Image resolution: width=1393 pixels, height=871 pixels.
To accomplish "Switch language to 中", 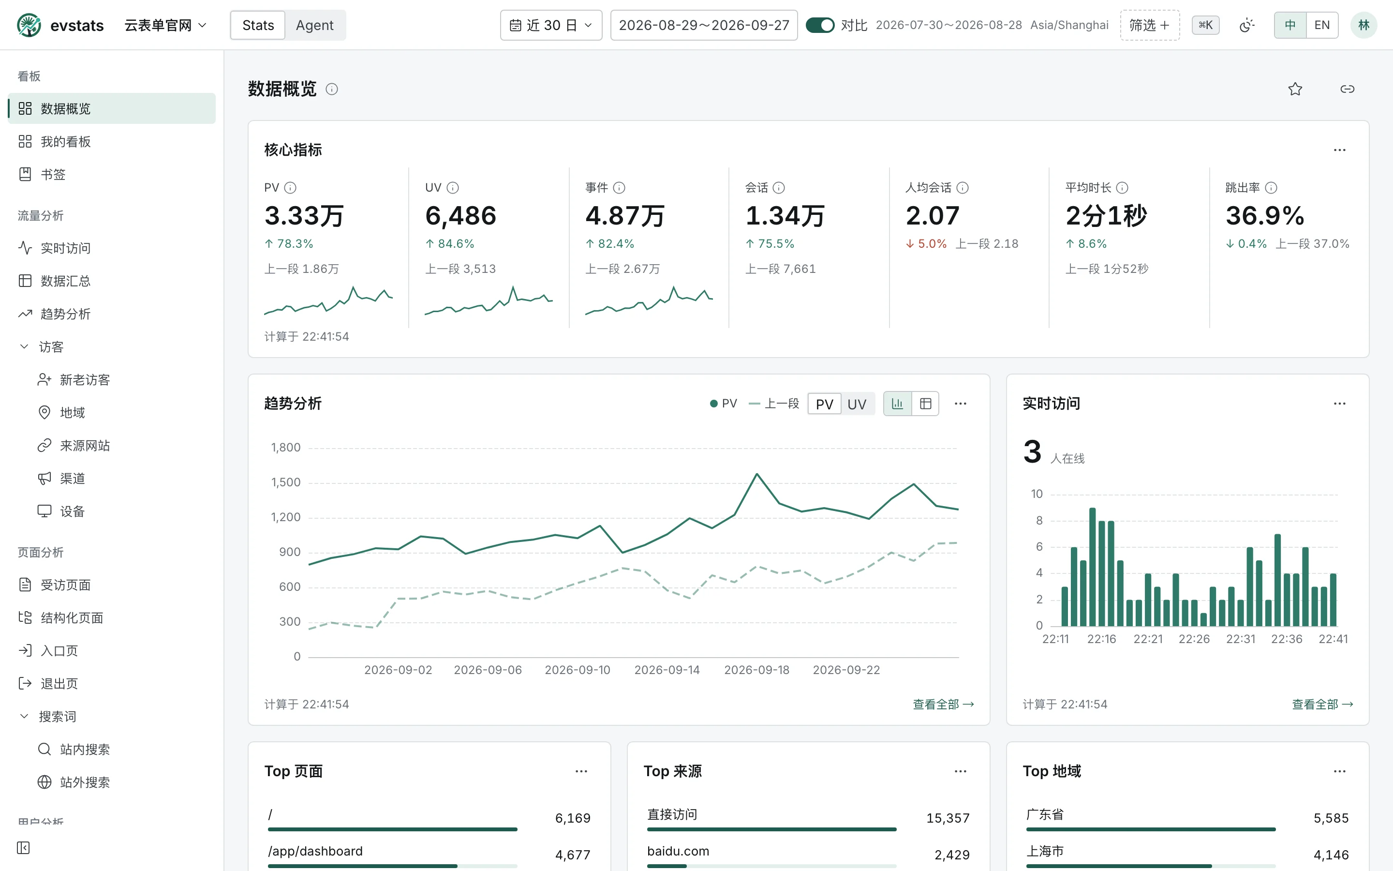I will [x=1290, y=25].
